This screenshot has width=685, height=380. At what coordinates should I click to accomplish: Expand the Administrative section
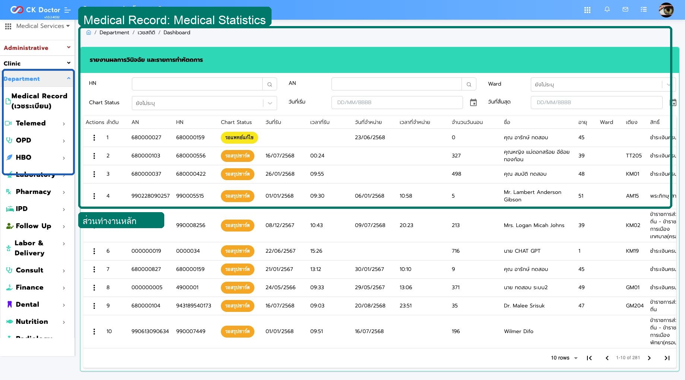pos(37,48)
